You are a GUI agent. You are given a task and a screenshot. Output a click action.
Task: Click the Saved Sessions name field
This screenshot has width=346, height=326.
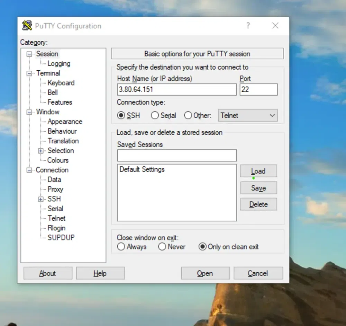[x=177, y=155]
